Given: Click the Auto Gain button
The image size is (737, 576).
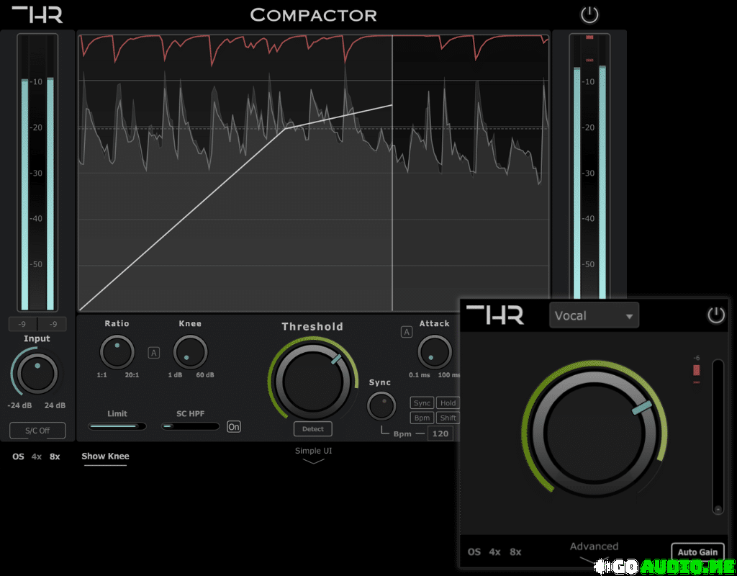Looking at the screenshot, I should tap(697, 552).
